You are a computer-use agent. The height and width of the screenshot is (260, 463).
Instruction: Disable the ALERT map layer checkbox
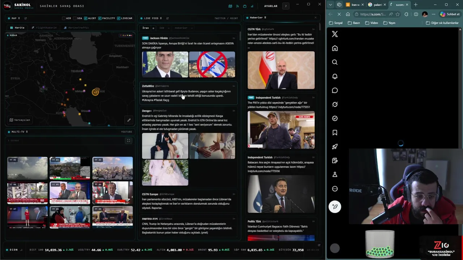(86, 18)
